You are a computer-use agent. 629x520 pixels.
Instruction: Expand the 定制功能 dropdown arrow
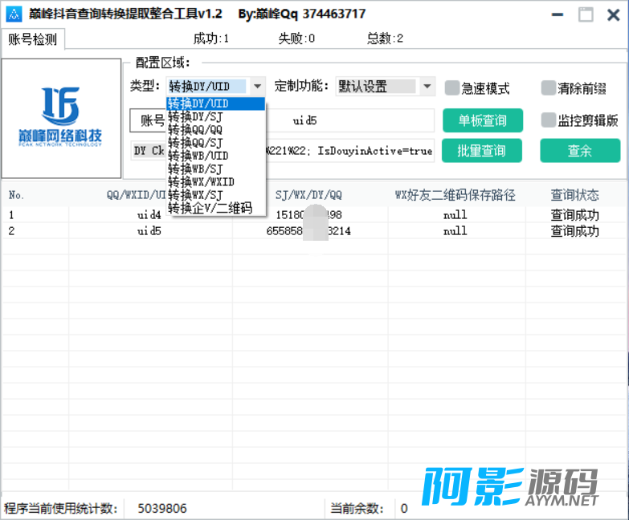[427, 87]
